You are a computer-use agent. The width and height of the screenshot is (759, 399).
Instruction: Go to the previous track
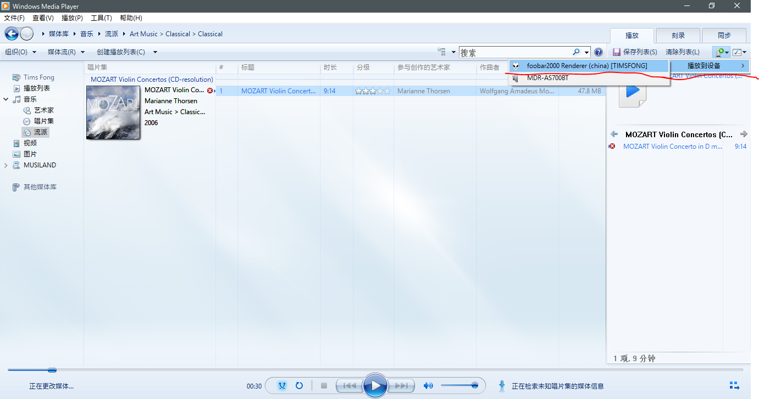click(350, 386)
